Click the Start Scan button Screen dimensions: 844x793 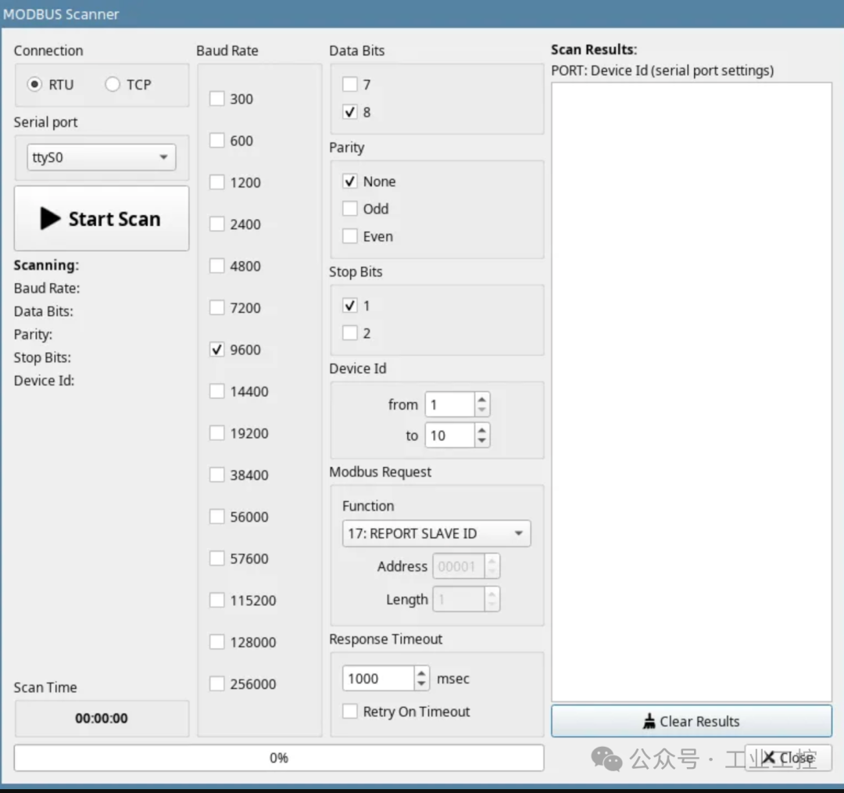[101, 219]
